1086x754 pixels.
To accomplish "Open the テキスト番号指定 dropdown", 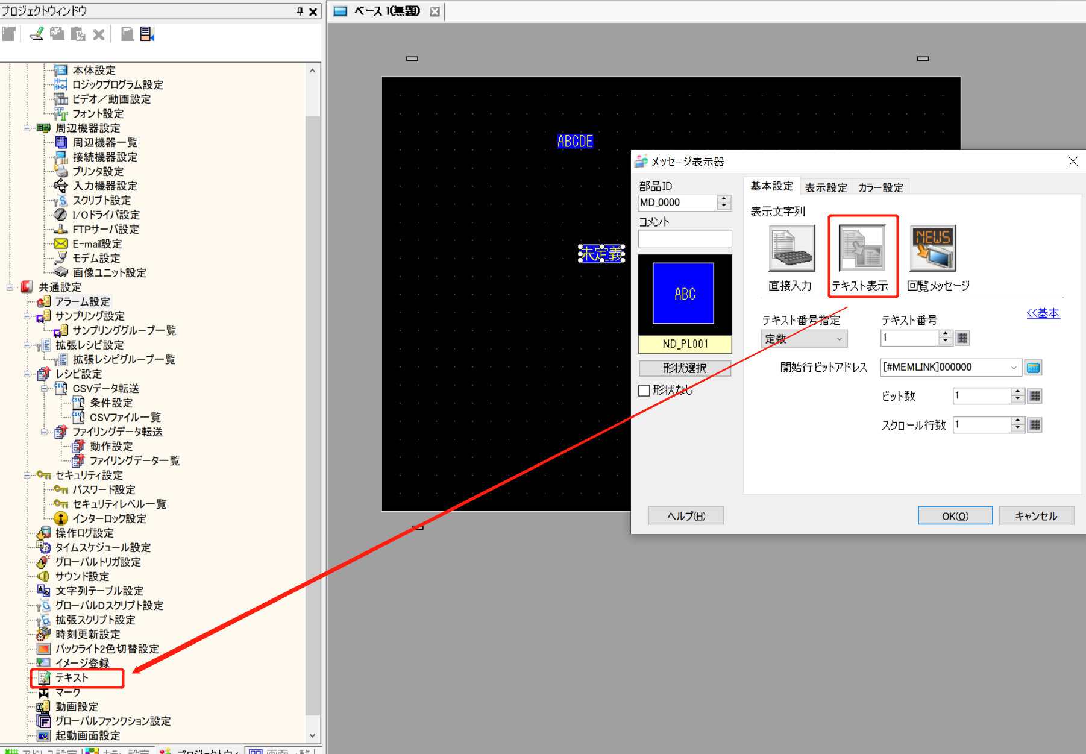I will [804, 339].
